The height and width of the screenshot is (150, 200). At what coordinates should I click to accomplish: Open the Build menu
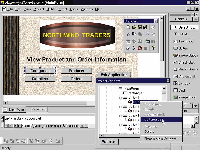coord(50,9)
